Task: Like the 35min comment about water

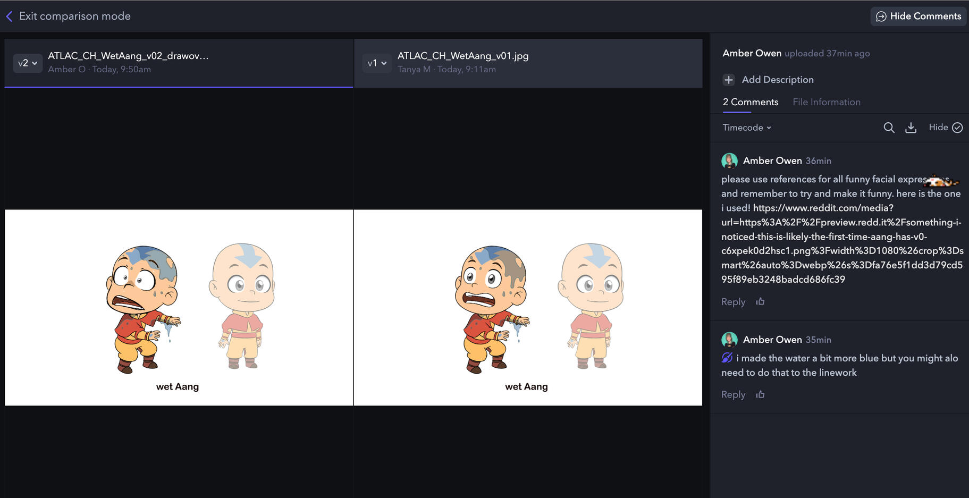Action: (760, 394)
